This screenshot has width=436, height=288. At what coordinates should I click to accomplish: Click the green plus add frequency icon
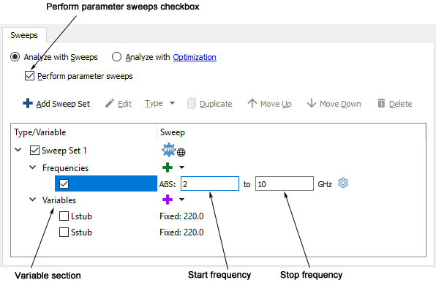tap(168, 167)
